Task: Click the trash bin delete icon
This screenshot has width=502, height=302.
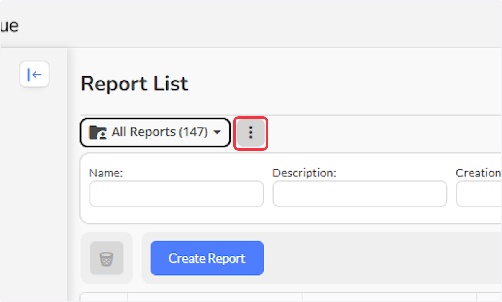Action: [x=107, y=258]
